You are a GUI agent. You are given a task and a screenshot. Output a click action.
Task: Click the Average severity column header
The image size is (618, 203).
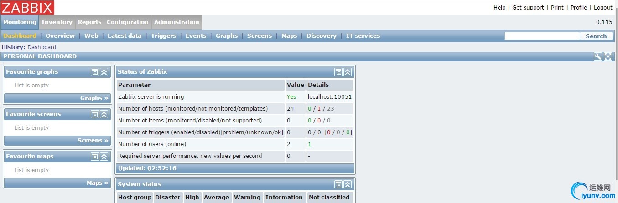pyautogui.click(x=216, y=197)
